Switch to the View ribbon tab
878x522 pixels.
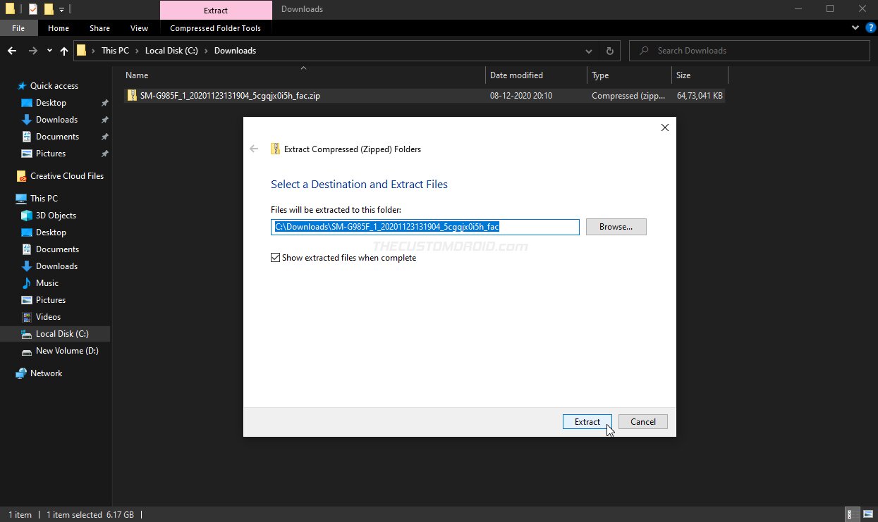[x=139, y=27]
